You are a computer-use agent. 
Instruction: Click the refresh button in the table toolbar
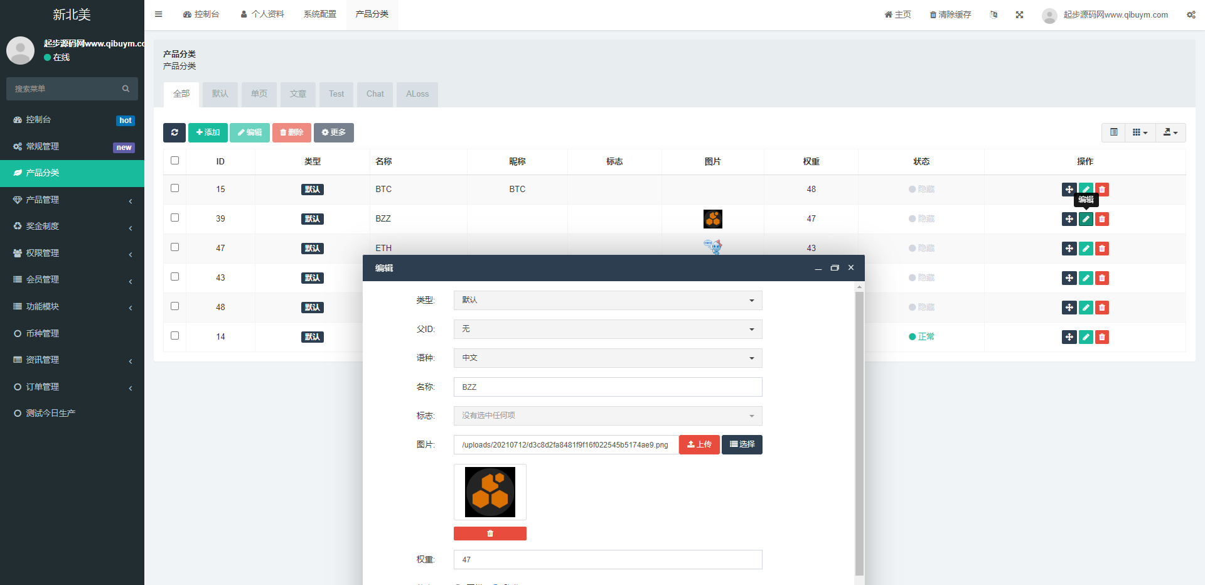[x=174, y=132]
